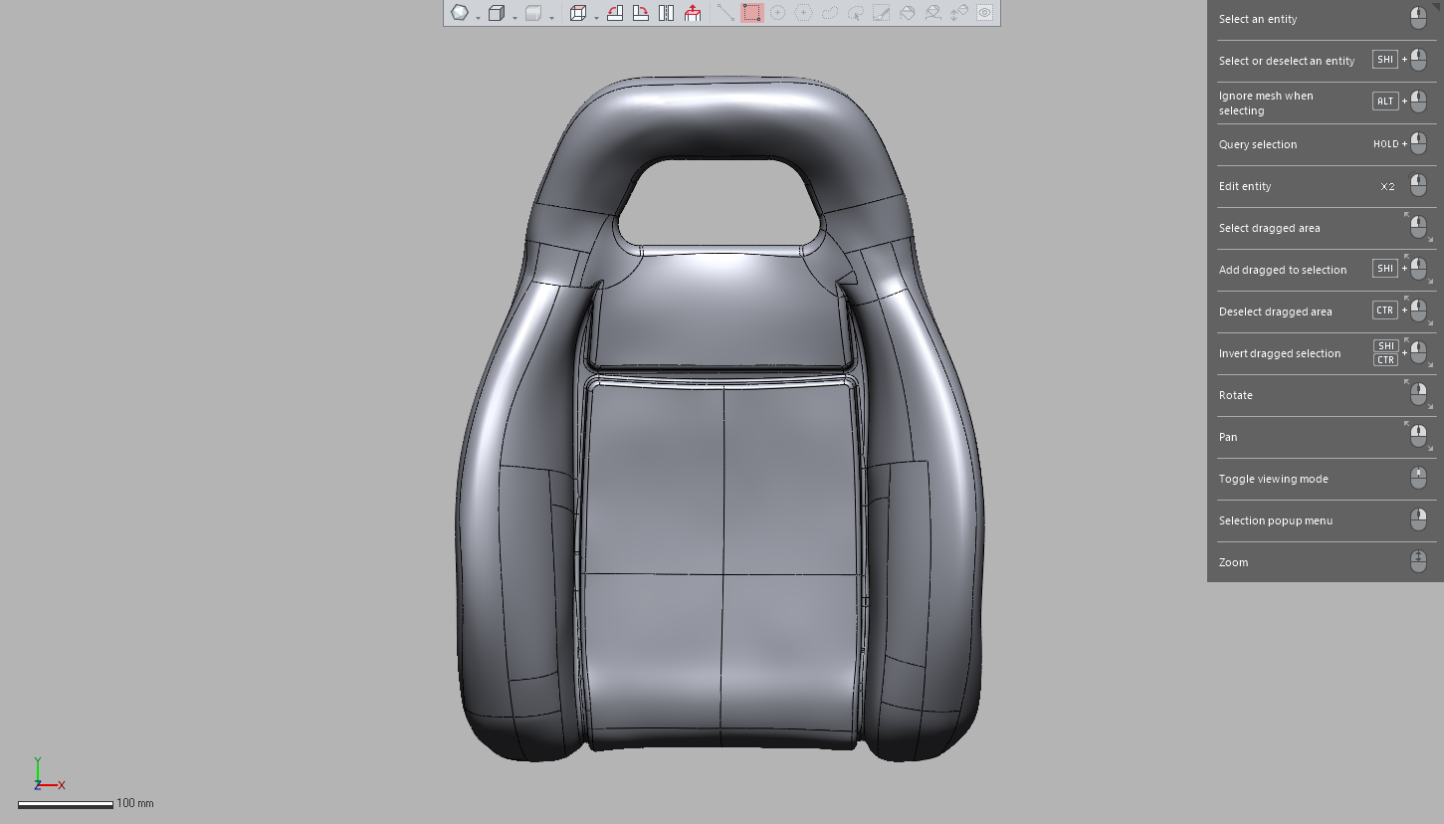Click the hexagonal shape display icon
This screenshot has height=824, width=1444.
click(x=460, y=13)
